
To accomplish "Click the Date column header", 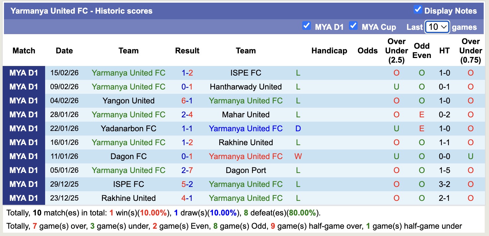I will pos(64,51).
